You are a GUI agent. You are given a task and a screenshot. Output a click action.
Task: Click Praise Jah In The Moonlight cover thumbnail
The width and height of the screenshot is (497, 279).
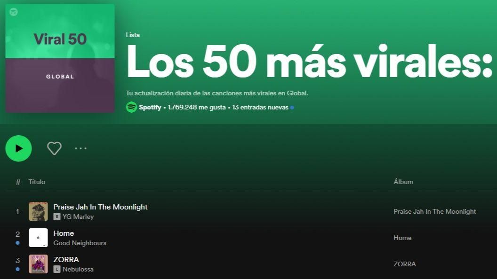pyautogui.click(x=38, y=211)
